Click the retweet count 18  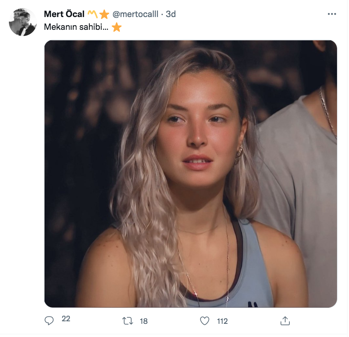pyautogui.click(x=144, y=321)
